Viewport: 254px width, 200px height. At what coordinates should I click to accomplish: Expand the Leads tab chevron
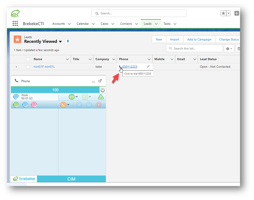[x=156, y=24]
